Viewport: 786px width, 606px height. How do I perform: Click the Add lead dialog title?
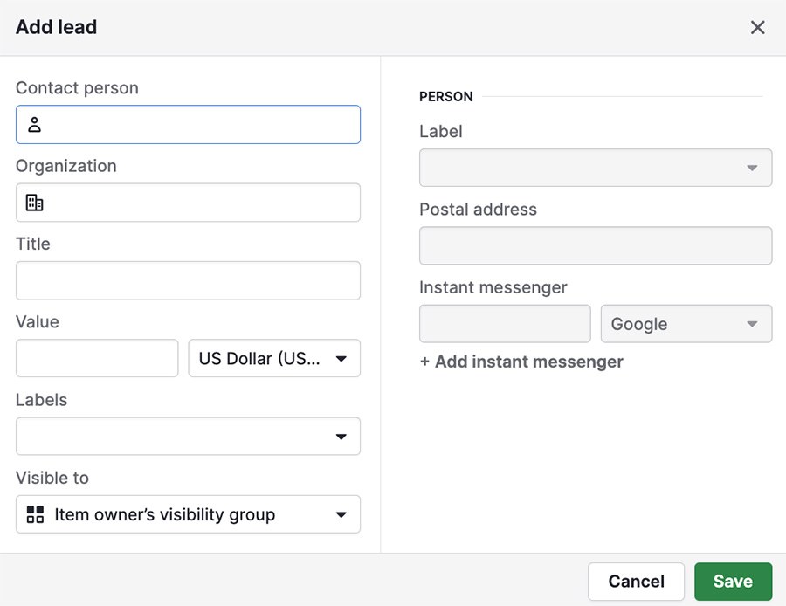(x=56, y=27)
